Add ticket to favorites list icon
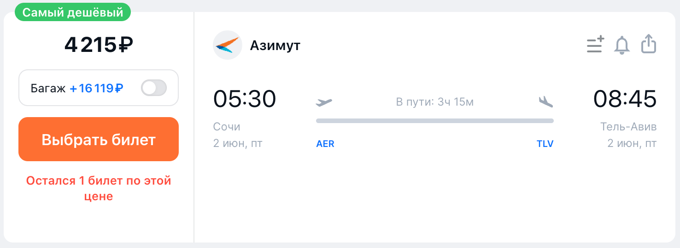 (x=595, y=45)
